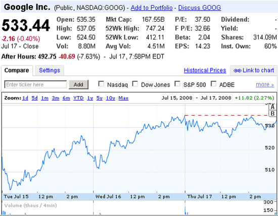
Task: Click the Google Inc. company title
Action: click(x=27, y=7)
